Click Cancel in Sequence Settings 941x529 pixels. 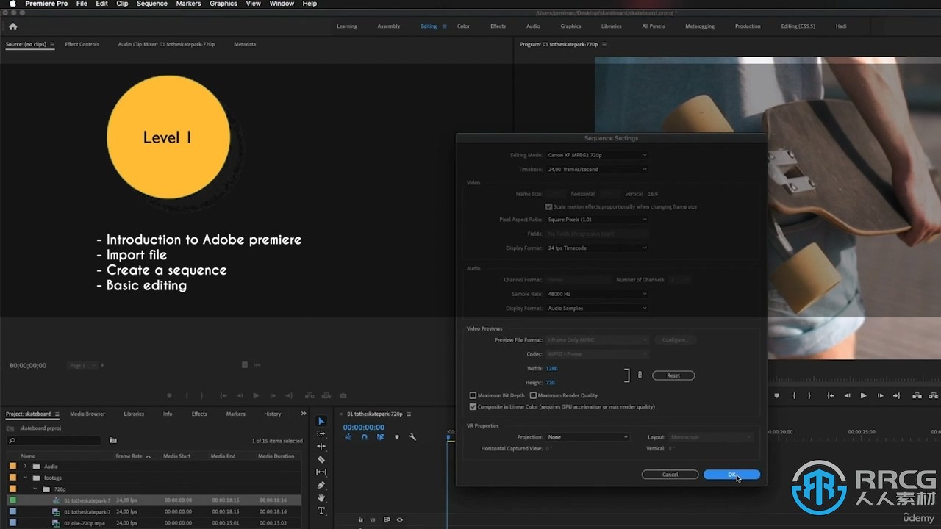point(670,475)
